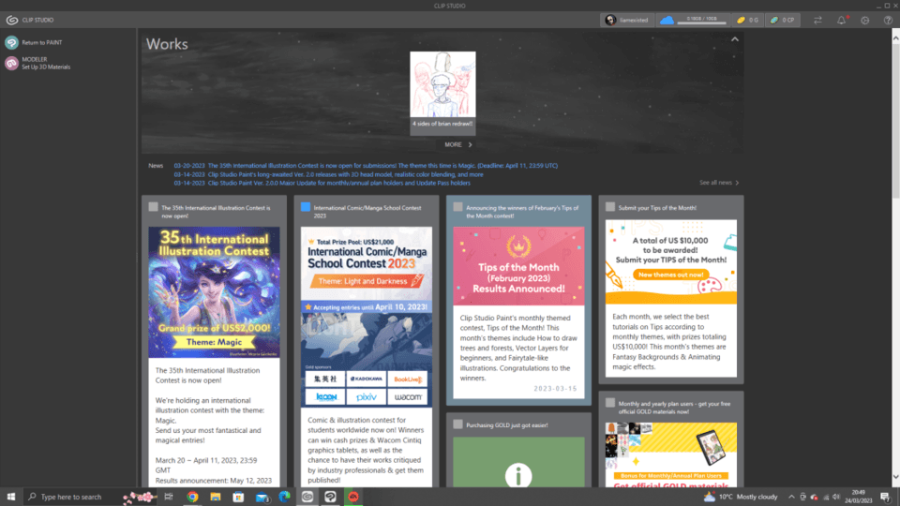Open the Windows action center icon

tap(885, 497)
